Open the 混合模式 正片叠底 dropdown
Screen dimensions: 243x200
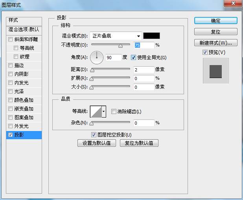pyautogui.click(x=116, y=36)
